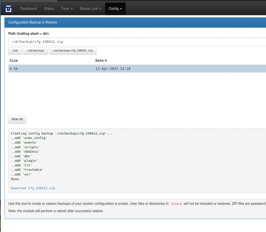Select the /sd/backup/cfg-230412.zip path button

point(73,51)
